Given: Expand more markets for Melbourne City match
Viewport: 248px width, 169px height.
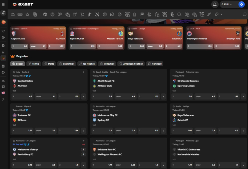Looking at the screenshot, I should 163,131.
